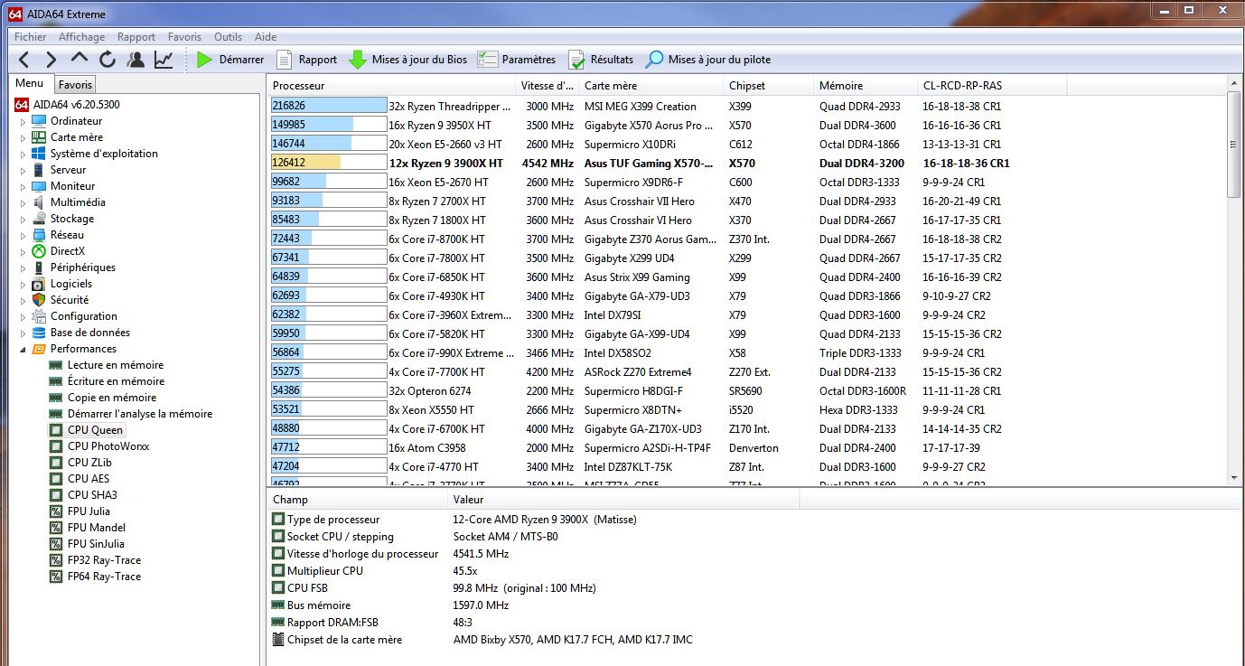The height and width of the screenshot is (666, 1245).
Task: Click Mises à jour du Bios
Action: pos(408,60)
